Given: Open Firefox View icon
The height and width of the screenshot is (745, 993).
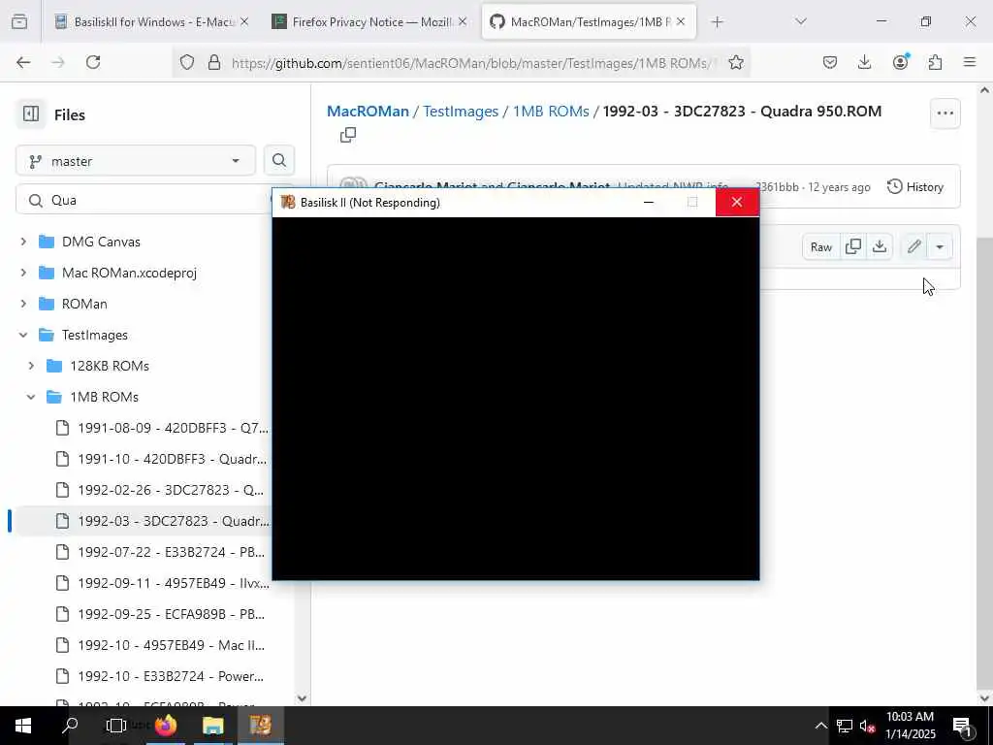Looking at the screenshot, I should click(x=19, y=21).
